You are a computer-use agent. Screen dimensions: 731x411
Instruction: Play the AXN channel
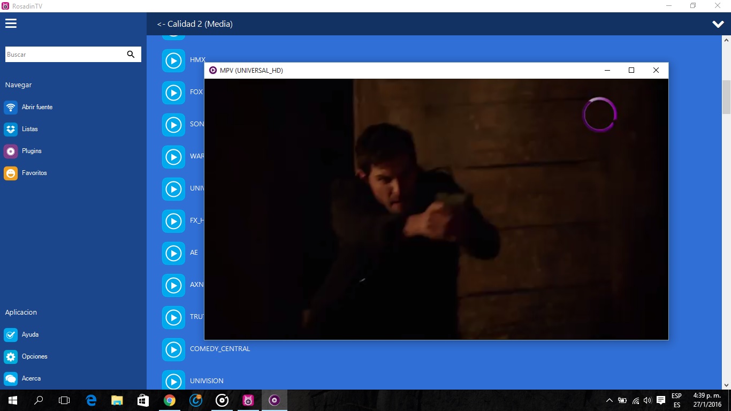pos(173,285)
